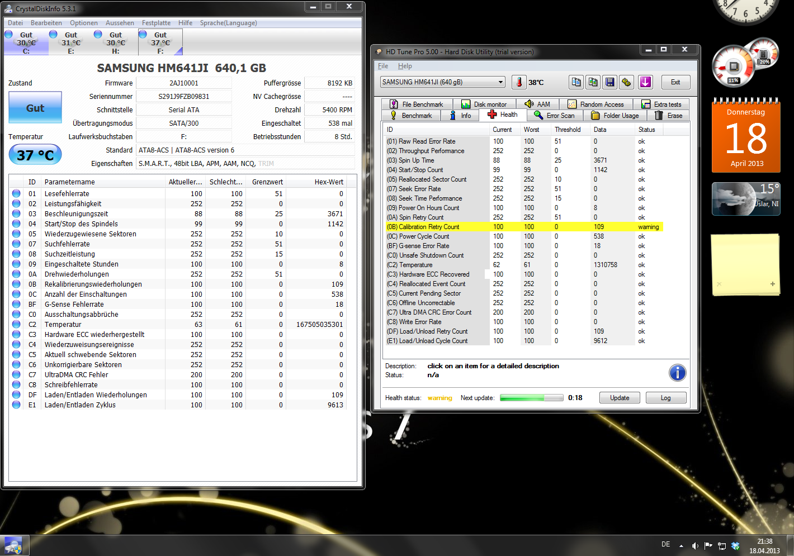Open the File menu in HD Tune
This screenshot has height=556, width=794.
coord(383,66)
